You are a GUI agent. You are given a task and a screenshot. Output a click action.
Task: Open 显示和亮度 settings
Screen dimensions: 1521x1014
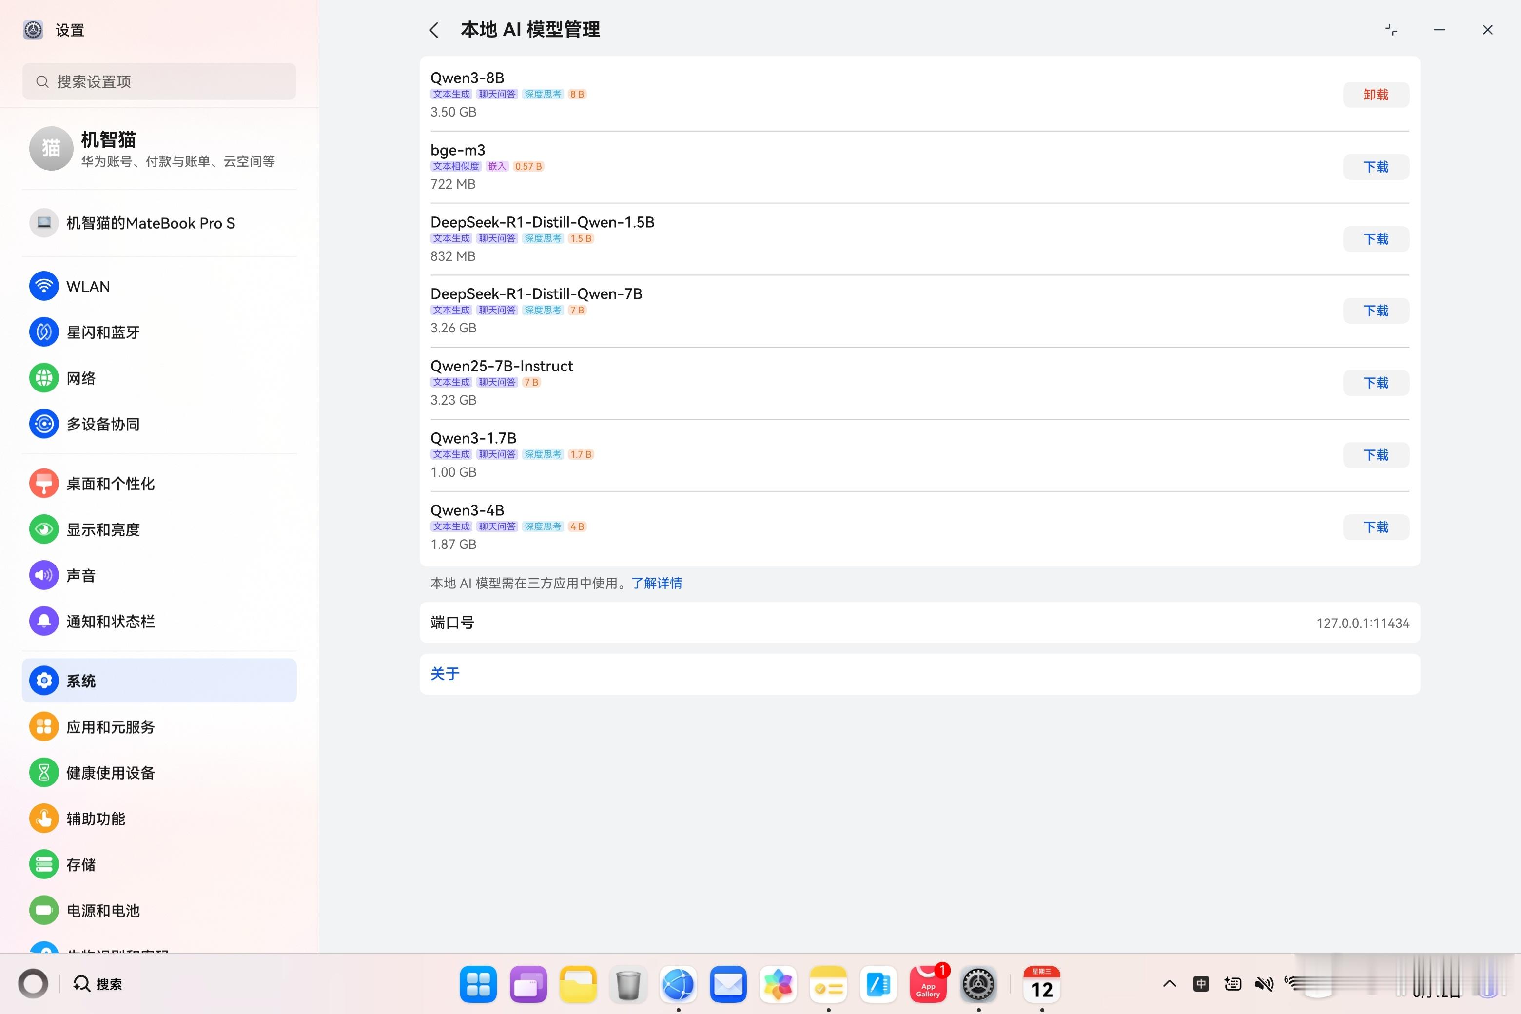tap(159, 529)
